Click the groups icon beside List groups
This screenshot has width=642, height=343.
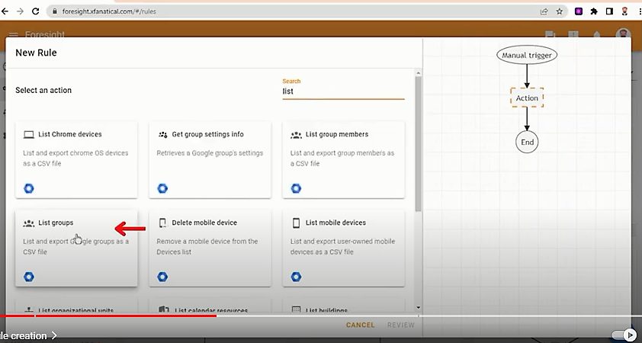pyautogui.click(x=29, y=223)
